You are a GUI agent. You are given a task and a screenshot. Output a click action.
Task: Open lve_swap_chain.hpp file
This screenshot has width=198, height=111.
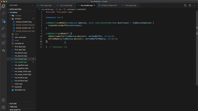(23, 74)
